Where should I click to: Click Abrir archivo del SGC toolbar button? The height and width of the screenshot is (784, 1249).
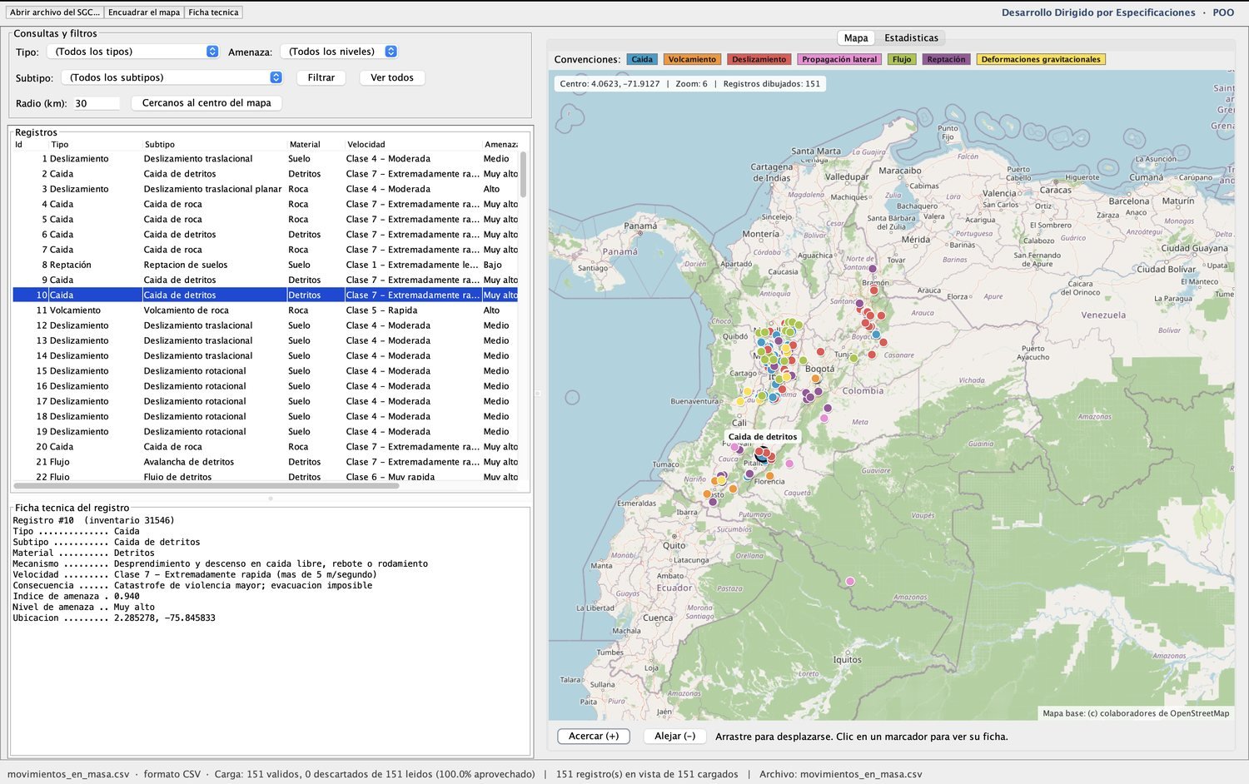(x=55, y=12)
